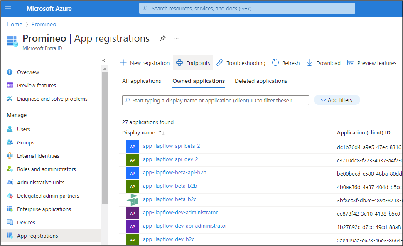The height and width of the screenshot is (246, 403).
Task: Pin the App registrations page
Action: point(163,38)
